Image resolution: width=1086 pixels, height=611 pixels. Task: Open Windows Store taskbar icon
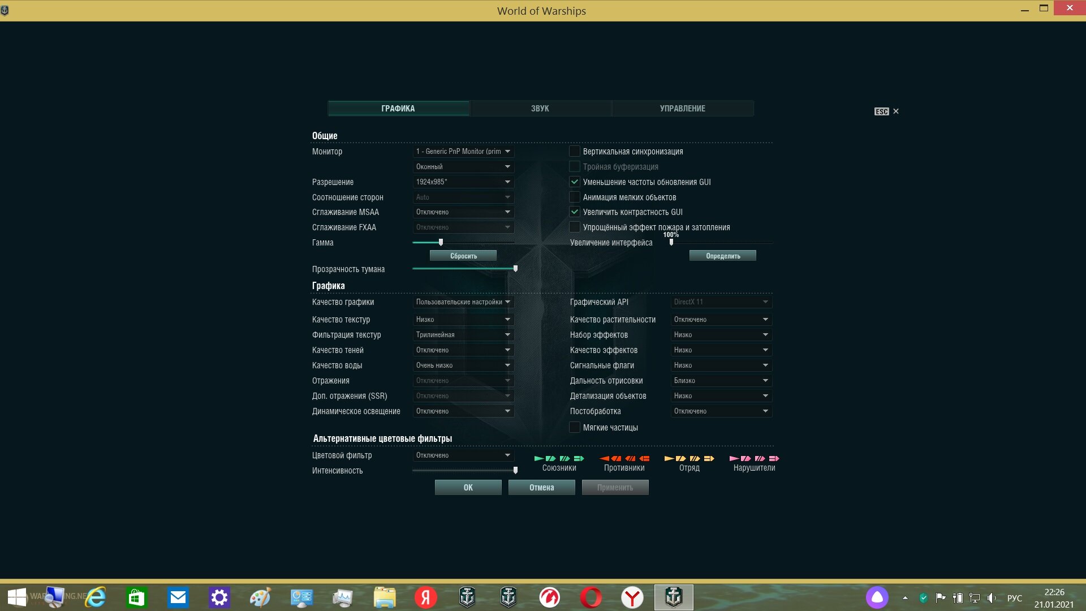tap(136, 597)
